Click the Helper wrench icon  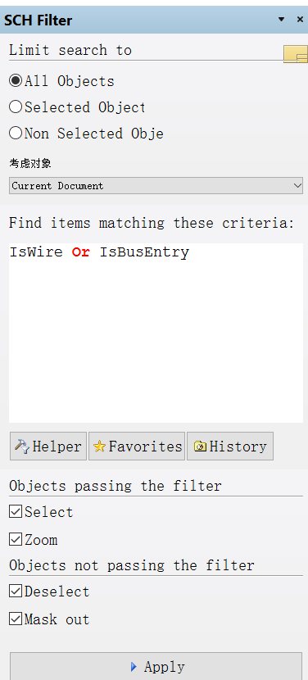point(21,446)
